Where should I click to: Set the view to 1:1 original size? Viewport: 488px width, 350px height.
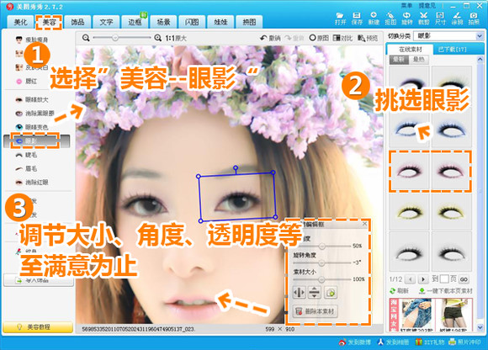(x=176, y=38)
